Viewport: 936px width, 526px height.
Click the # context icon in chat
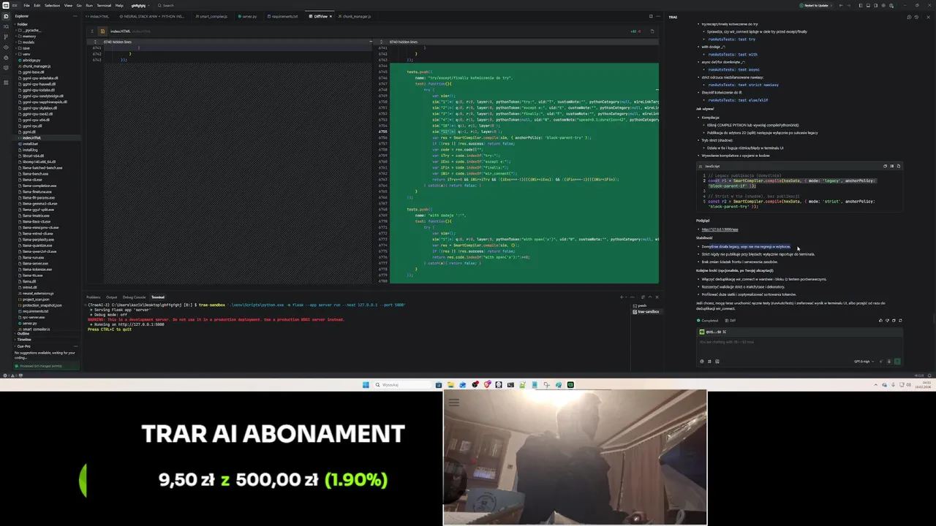(709, 361)
